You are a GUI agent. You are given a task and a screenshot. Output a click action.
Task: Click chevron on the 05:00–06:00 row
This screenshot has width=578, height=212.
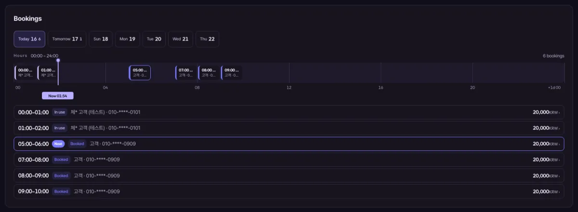pyautogui.click(x=559, y=144)
